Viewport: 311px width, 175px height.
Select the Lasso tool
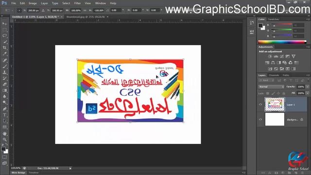point(4,35)
